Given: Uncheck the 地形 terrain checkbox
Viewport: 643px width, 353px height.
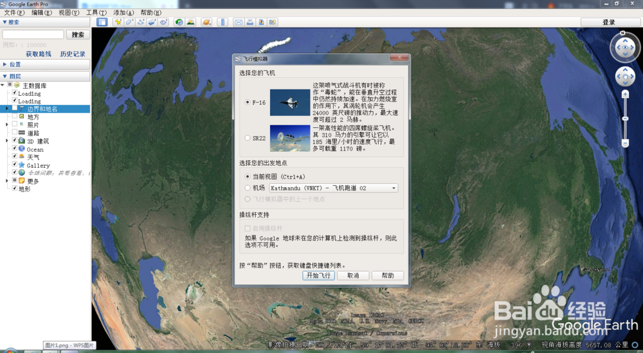Looking at the screenshot, I should coord(15,188).
